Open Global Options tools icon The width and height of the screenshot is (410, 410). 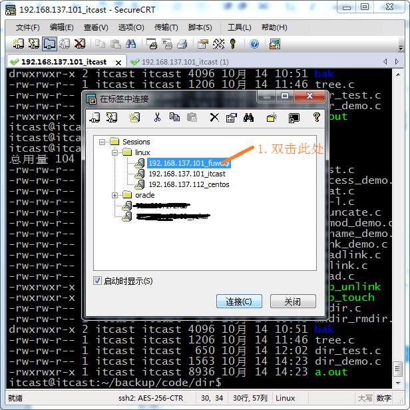pyautogui.click(x=218, y=44)
